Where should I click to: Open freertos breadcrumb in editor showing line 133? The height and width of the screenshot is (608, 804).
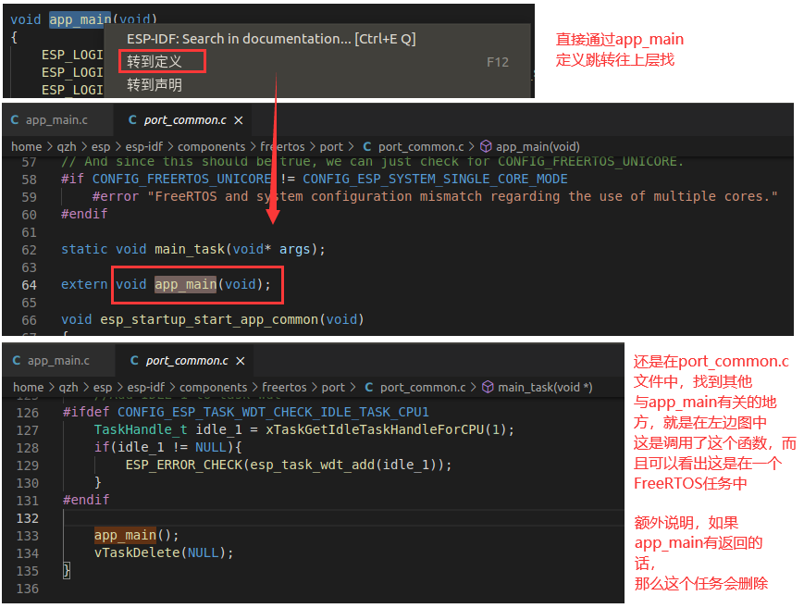(284, 388)
